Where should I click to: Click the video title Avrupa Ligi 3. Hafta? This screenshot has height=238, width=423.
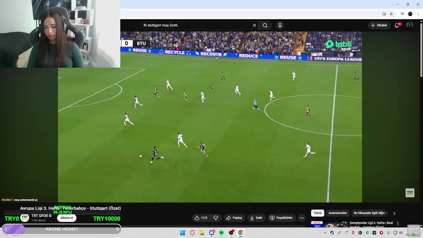pos(70,208)
